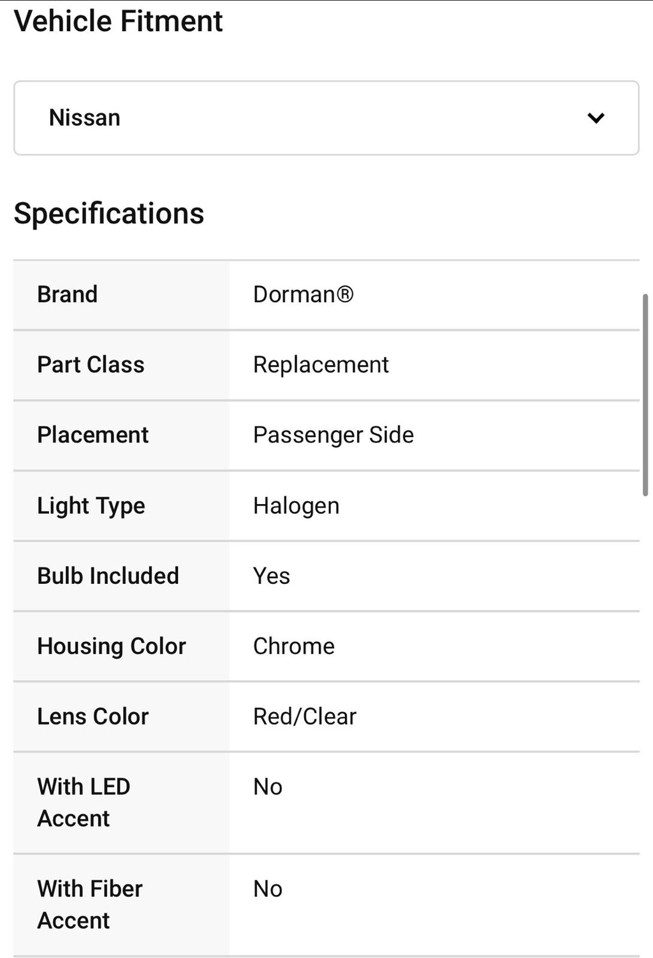Select the Placement row label
Viewport: 653px width, 958px height.
pos(92,435)
